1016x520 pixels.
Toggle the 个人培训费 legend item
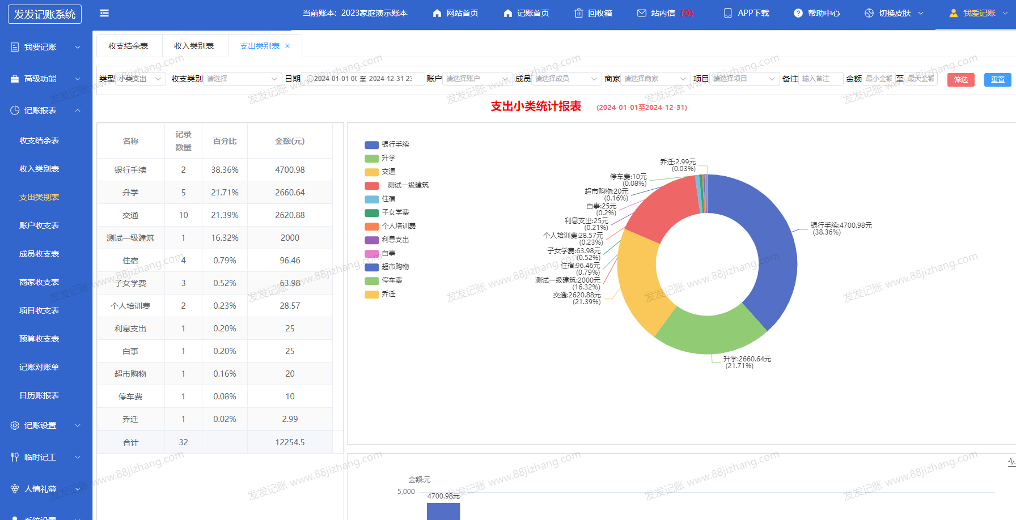390,226
